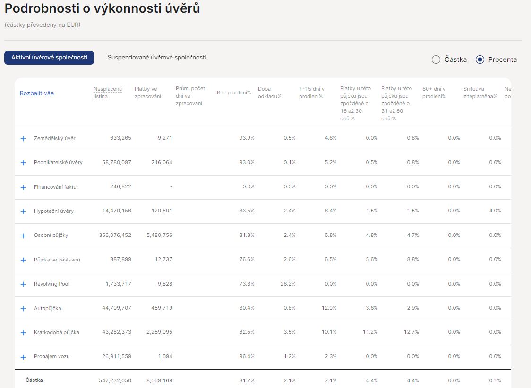The width and height of the screenshot is (531, 388).
Task: Click plus icon beside Autopůjčka
Action: pyautogui.click(x=23, y=309)
